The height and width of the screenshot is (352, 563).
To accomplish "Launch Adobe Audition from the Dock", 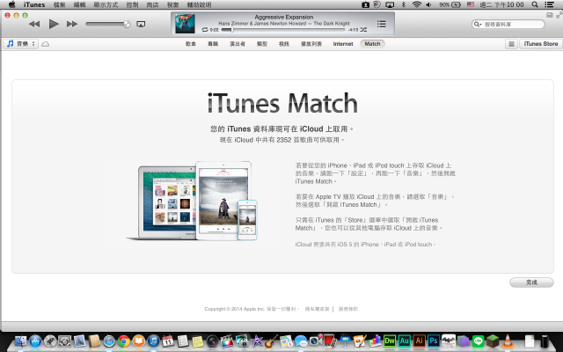I will pos(405,341).
